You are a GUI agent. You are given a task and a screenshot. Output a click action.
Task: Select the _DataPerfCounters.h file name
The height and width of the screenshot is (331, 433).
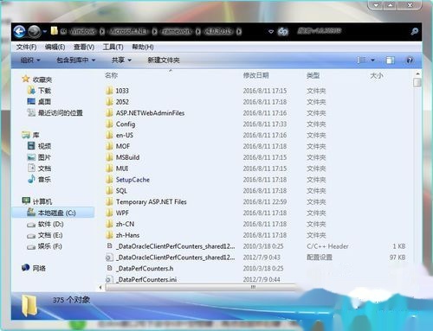click(x=145, y=269)
